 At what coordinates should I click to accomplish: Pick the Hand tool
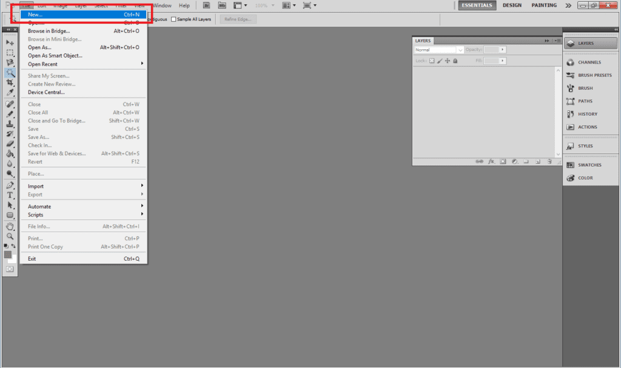pos(10,226)
